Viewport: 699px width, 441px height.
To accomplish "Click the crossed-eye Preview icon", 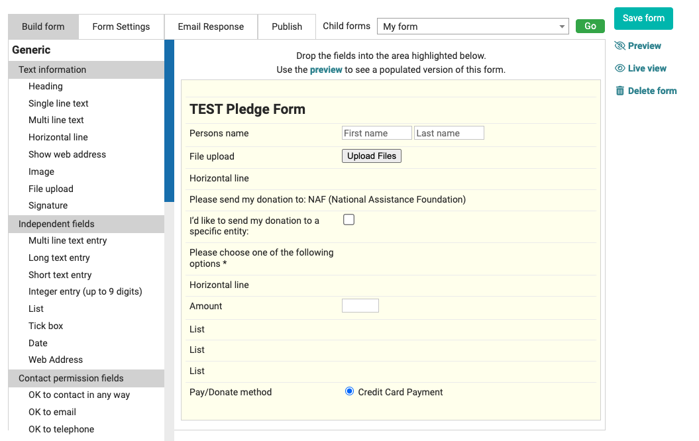I will coord(619,45).
